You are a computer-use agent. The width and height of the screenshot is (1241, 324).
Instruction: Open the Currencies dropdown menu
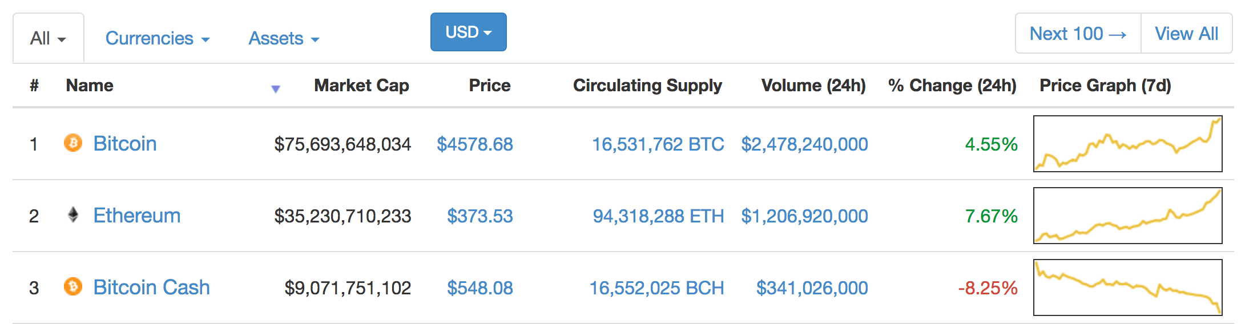[158, 38]
